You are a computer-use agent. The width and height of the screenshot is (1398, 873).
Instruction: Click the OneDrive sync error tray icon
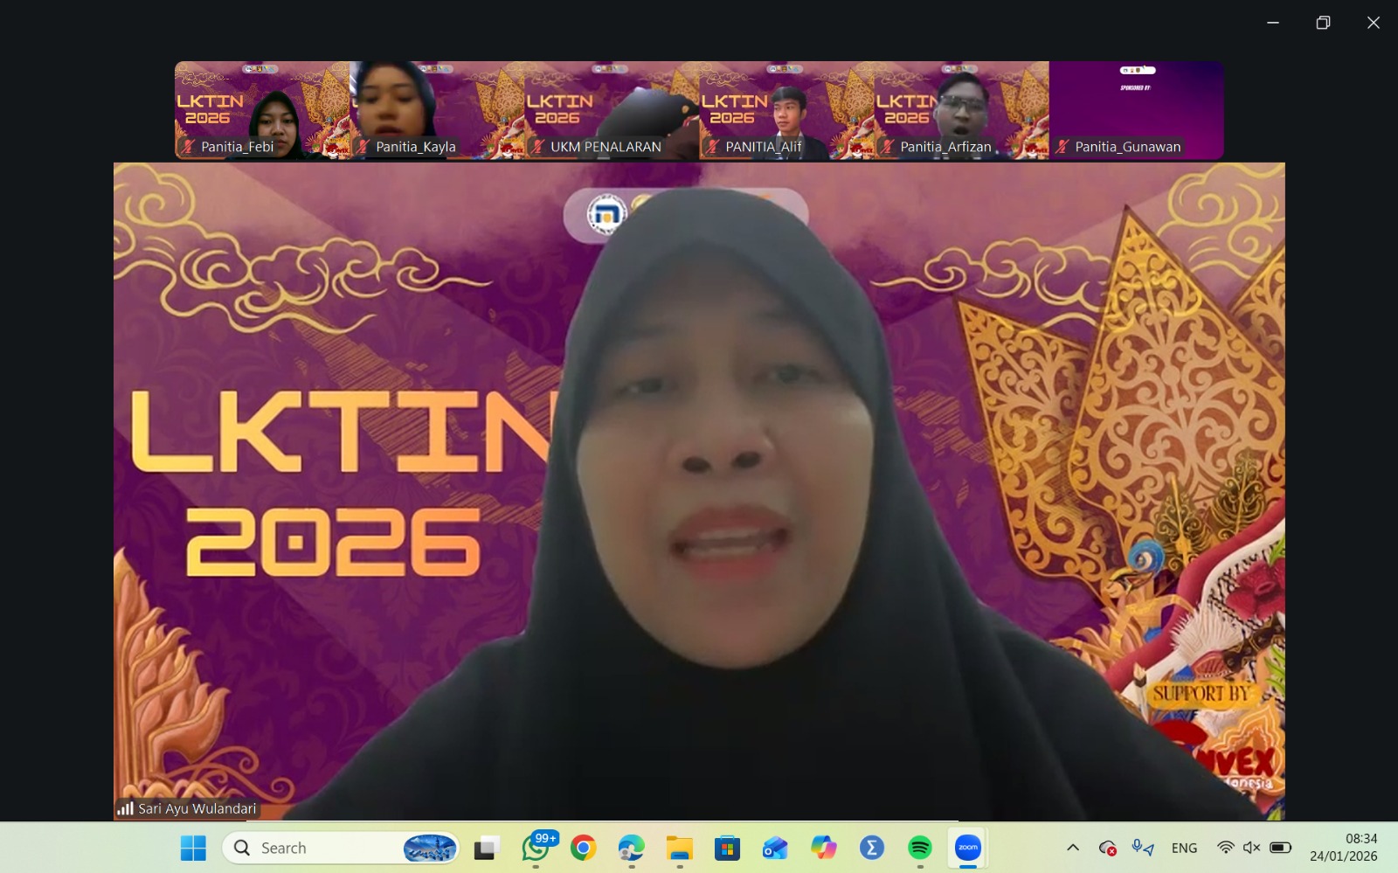1107,848
